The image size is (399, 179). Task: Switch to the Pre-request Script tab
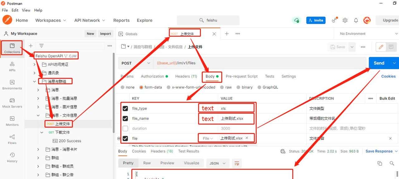click(x=242, y=76)
